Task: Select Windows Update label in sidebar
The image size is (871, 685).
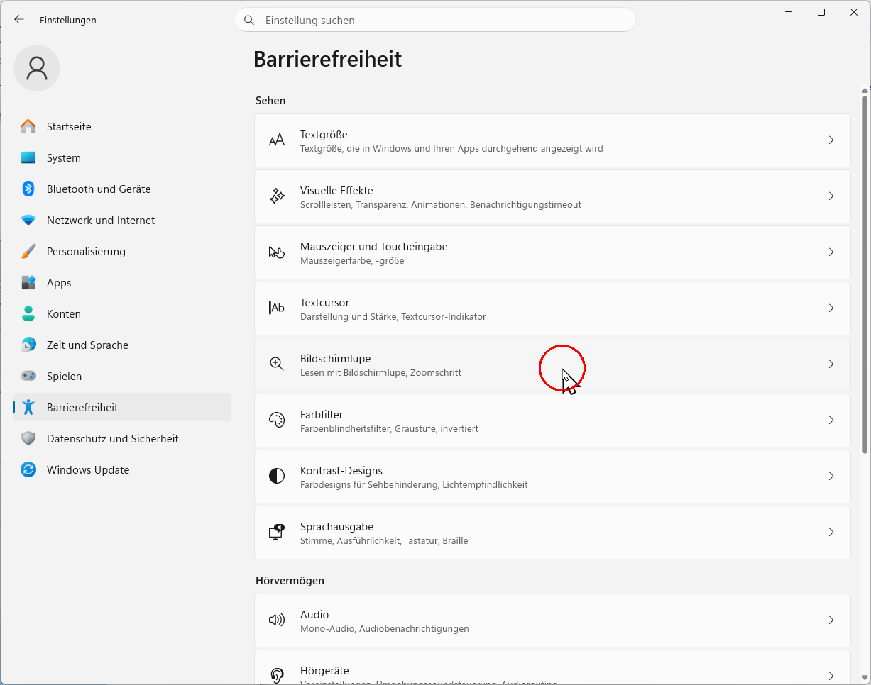Action: click(88, 470)
